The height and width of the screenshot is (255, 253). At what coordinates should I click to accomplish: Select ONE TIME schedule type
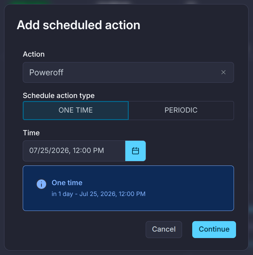[x=76, y=111]
